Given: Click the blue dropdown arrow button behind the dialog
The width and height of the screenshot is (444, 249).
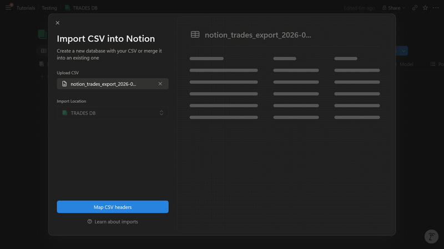Looking at the screenshot, I should click(x=403, y=51).
